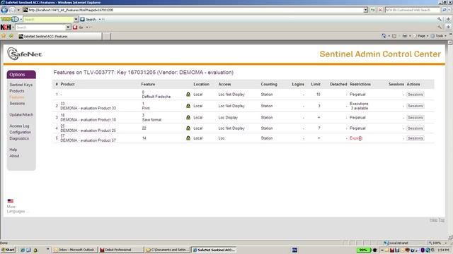The width and height of the screenshot is (453, 254).
Task: Click the Windows Start button
Action: click(x=8, y=250)
